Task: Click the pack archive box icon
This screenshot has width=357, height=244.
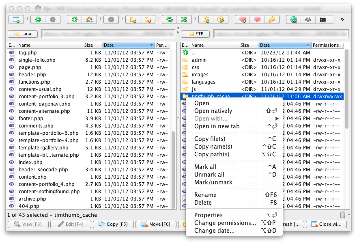Action: pos(206,19)
